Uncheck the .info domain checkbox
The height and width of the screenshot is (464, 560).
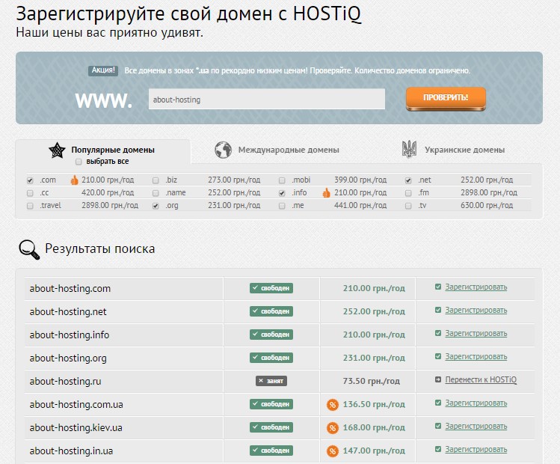point(282,193)
